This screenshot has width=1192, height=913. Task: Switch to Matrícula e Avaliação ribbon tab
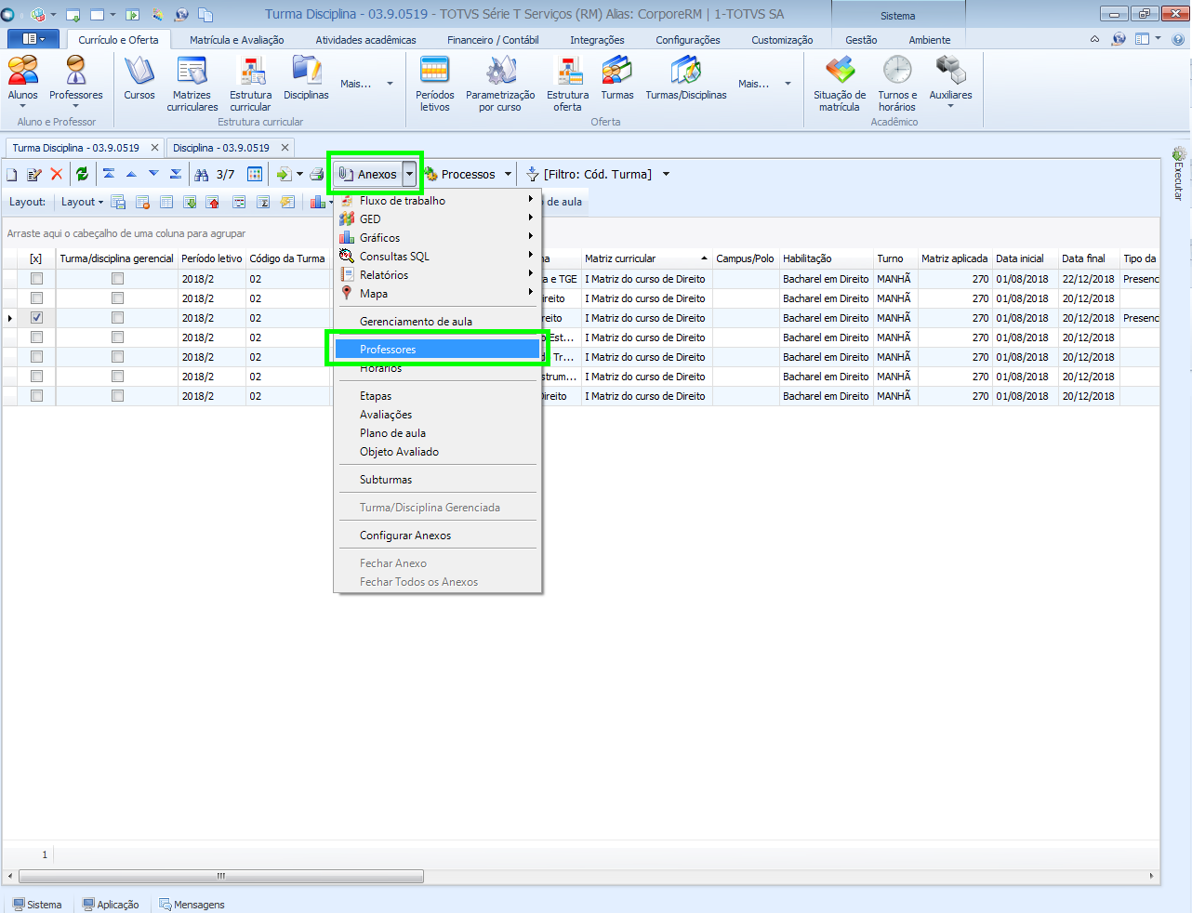tap(237, 40)
